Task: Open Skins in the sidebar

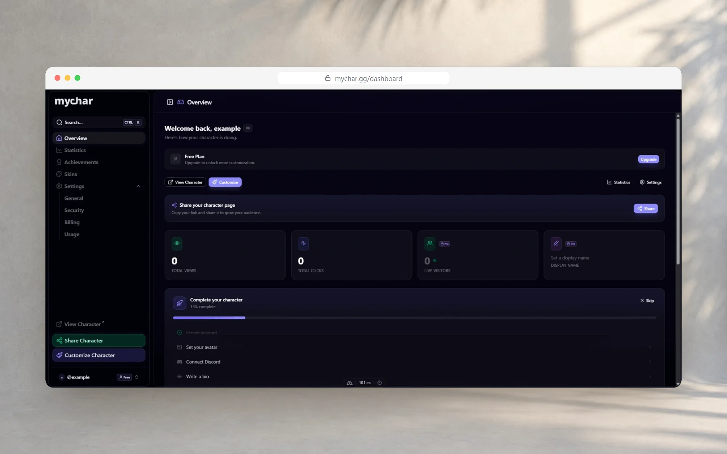Action: (x=99, y=174)
